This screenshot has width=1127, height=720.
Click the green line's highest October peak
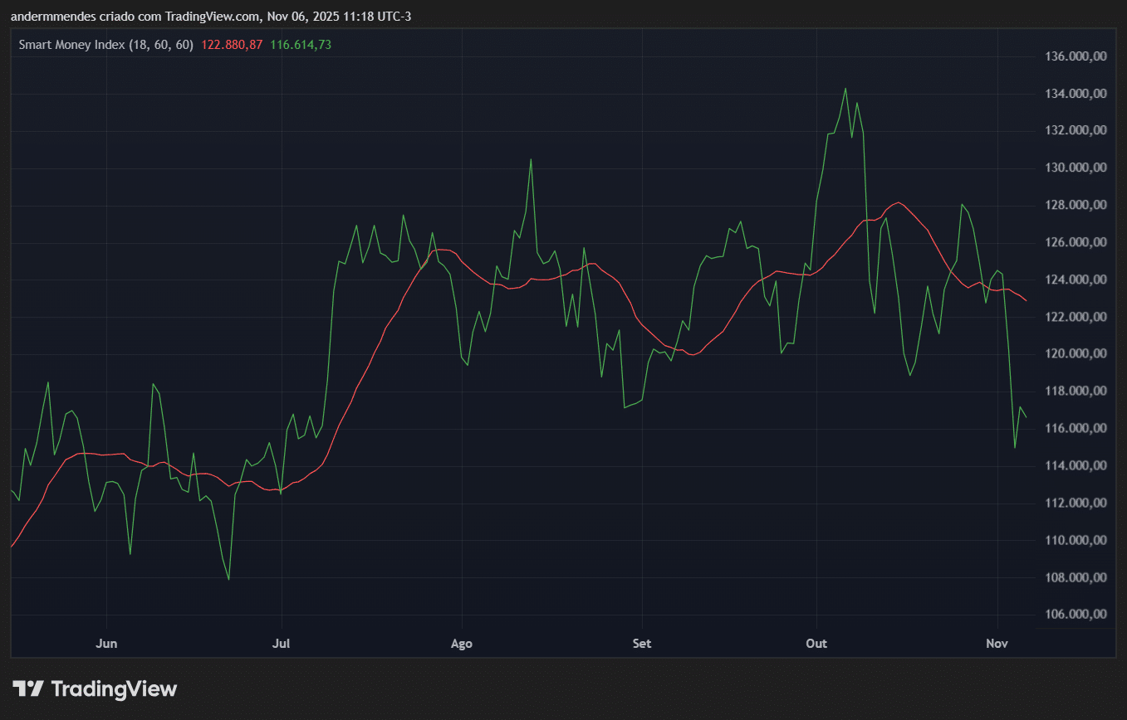click(x=845, y=88)
